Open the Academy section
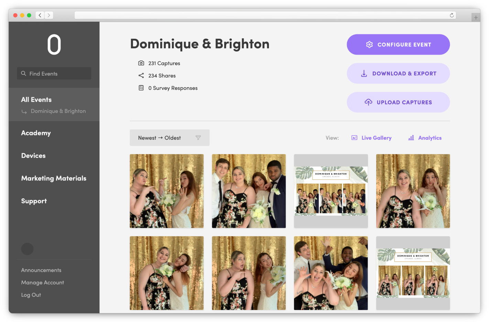489x322 pixels. pyautogui.click(x=36, y=133)
